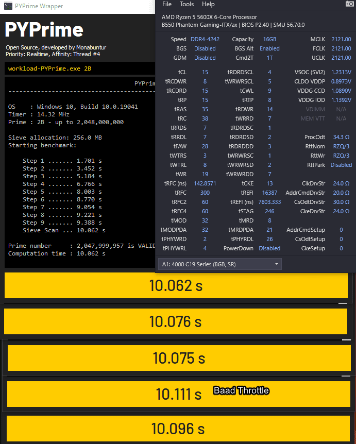Click the Computation time 10.062 s line
356x444 pixels.
point(57,254)
